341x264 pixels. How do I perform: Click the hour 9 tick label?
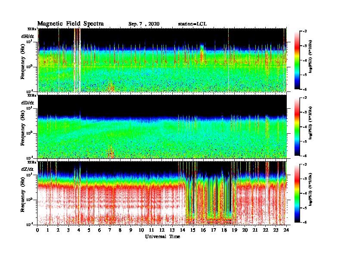tap(131, 230)
